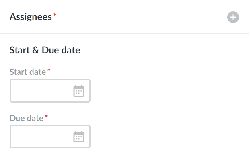Click the Start & Due date section heading
Viewport: 249px width, 158px height.
(45, 50)
